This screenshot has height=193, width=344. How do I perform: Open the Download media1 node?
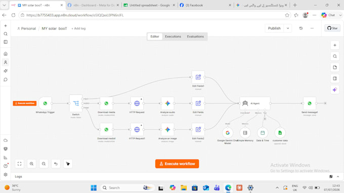coord(106,129)
